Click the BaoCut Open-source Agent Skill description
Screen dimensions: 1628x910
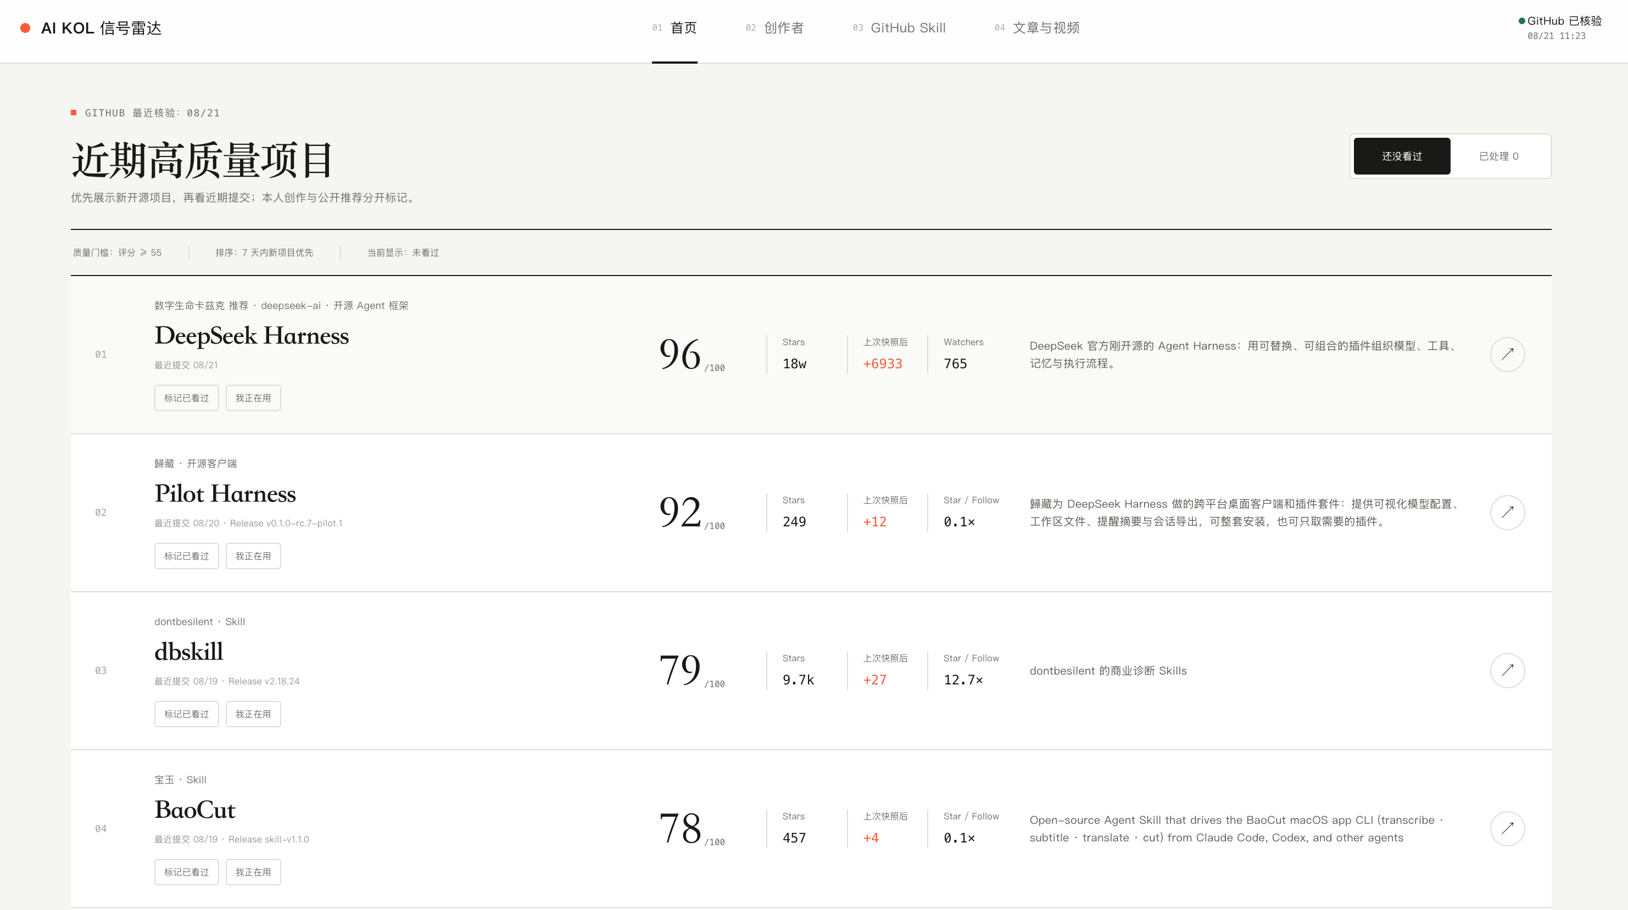1237,829
